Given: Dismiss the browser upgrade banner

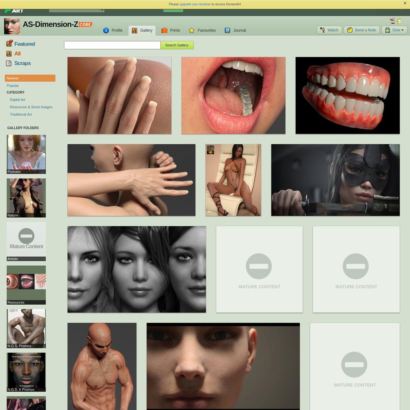Looking at the screenshot, I should (x=405, y=3).
